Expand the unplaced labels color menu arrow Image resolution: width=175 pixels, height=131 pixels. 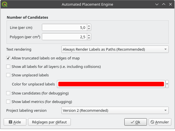point(167,84)
